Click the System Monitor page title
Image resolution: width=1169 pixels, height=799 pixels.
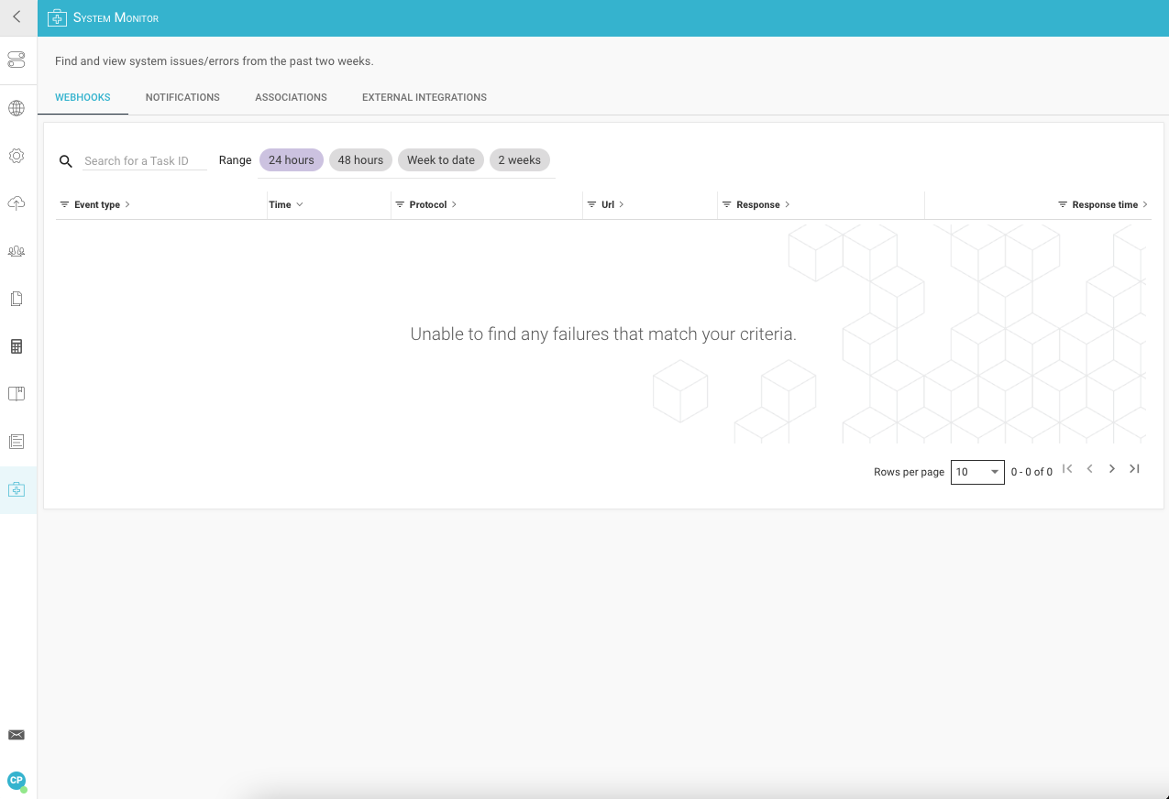pos(116,17)
